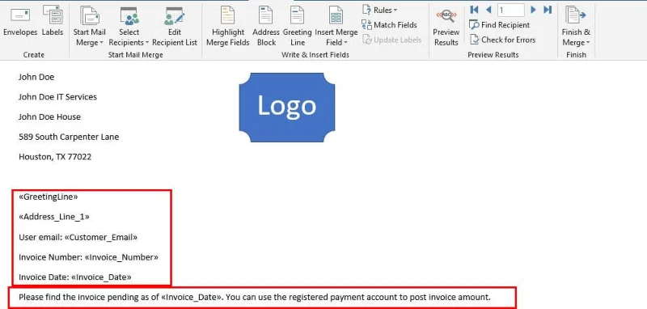Click the 'John Doe House' line
The image size is (647, 309).
pyautogui.click(x=49, y=116)
